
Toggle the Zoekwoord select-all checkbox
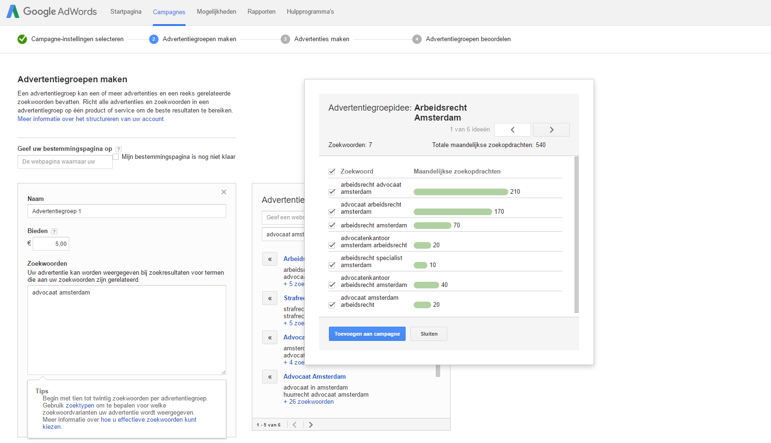(332, 172)
